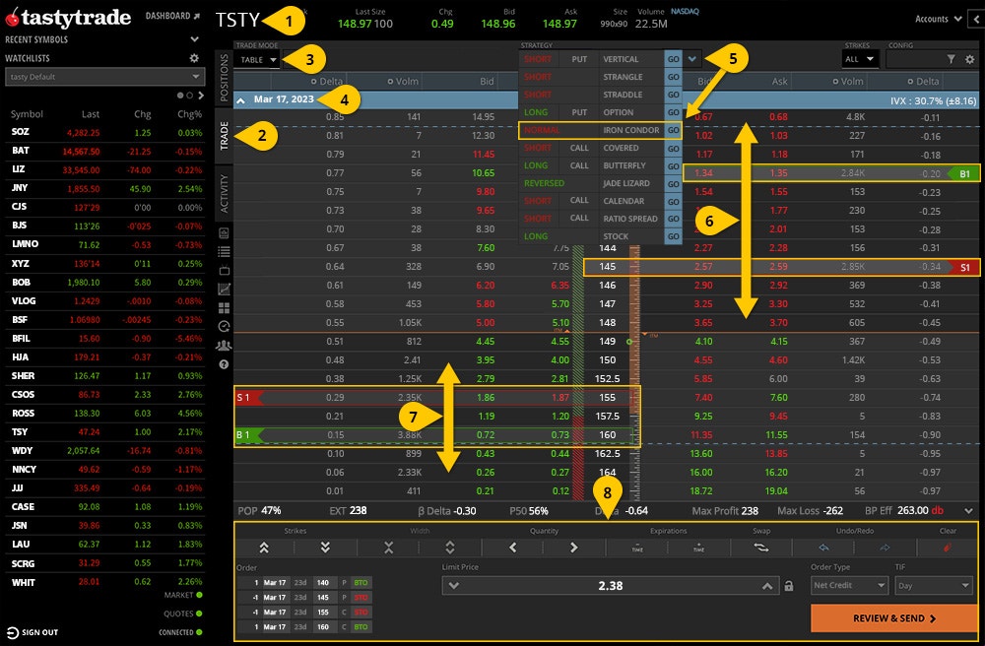Switch to the ACTIVITY vertical tab
The height and width of the screenshot is (646, 985).
click(x=224, y=193)
